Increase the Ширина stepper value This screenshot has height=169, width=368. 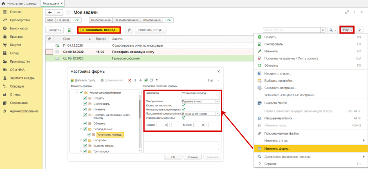pyautogui.click(x=169, y=124)
